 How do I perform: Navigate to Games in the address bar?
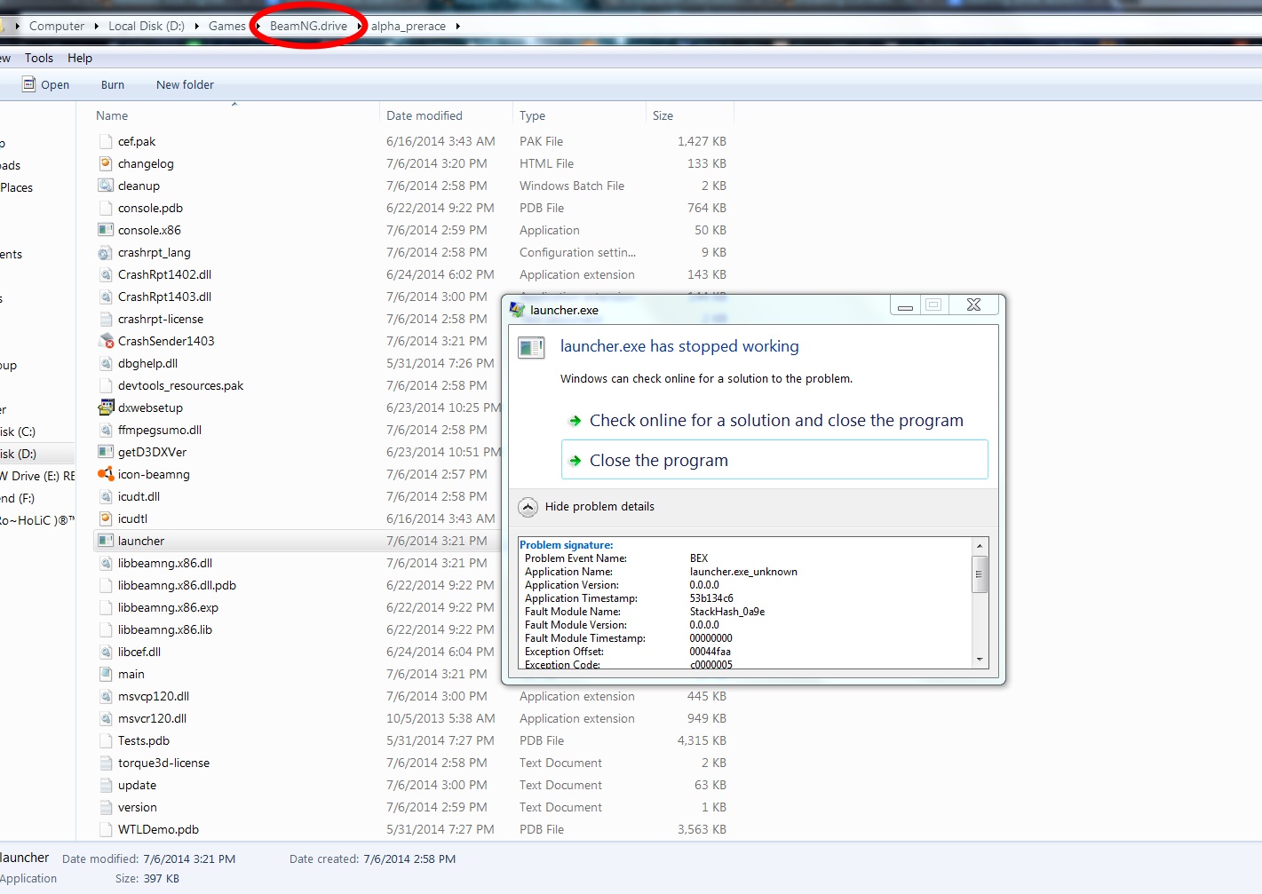226,26
